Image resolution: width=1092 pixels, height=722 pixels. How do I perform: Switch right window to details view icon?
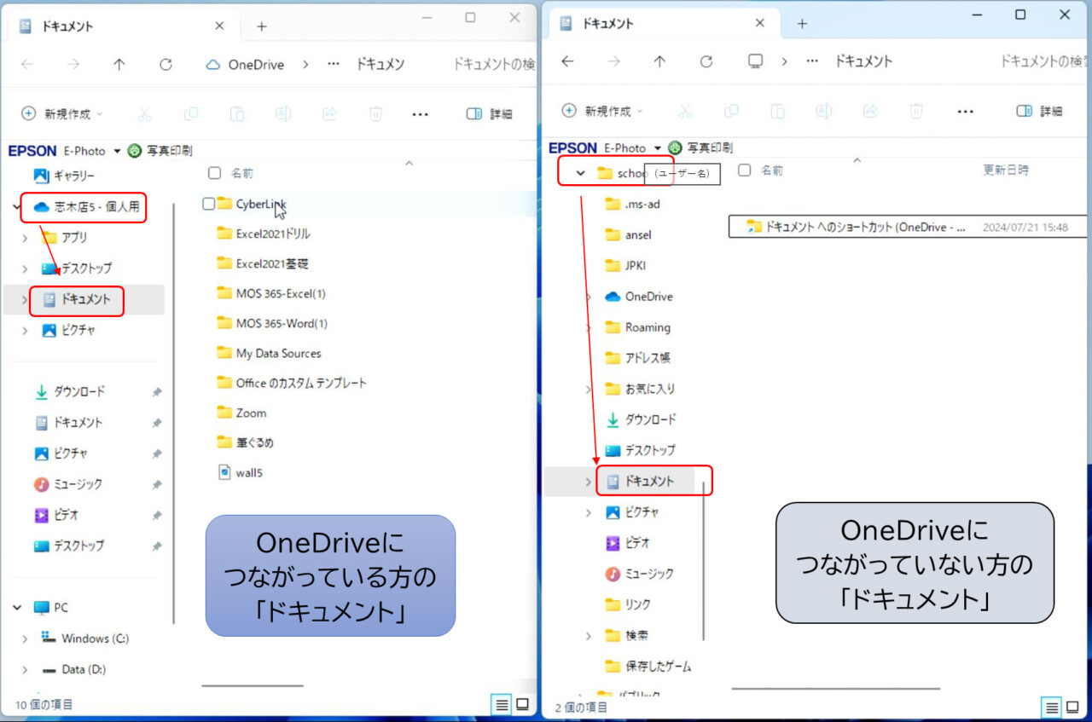click(x=1052, y=707)
